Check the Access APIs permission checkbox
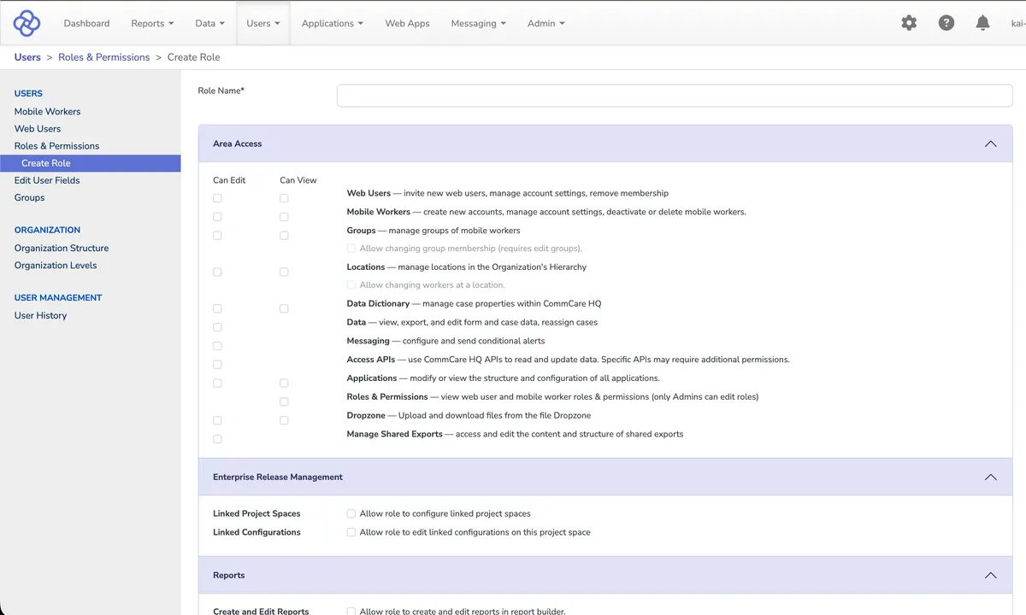This screenshot has height=615, width=1026. [x=217, y=365]
